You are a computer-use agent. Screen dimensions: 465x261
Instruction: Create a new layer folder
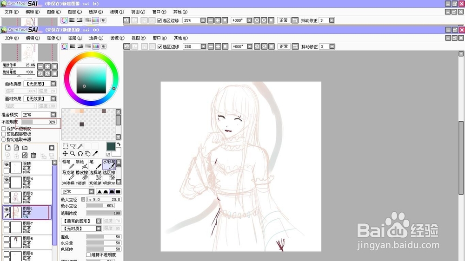[x=25, y=148]
